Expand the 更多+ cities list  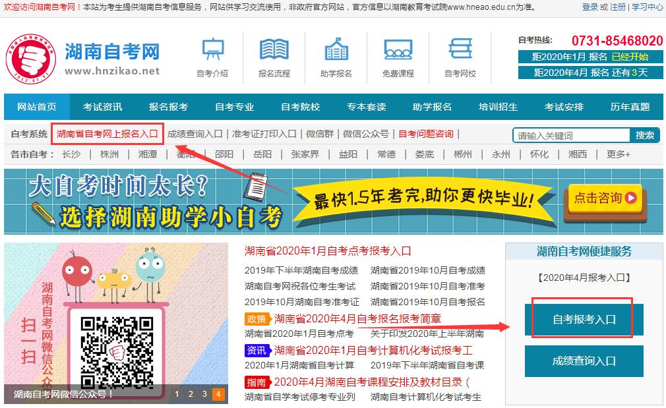pos(618,154)
